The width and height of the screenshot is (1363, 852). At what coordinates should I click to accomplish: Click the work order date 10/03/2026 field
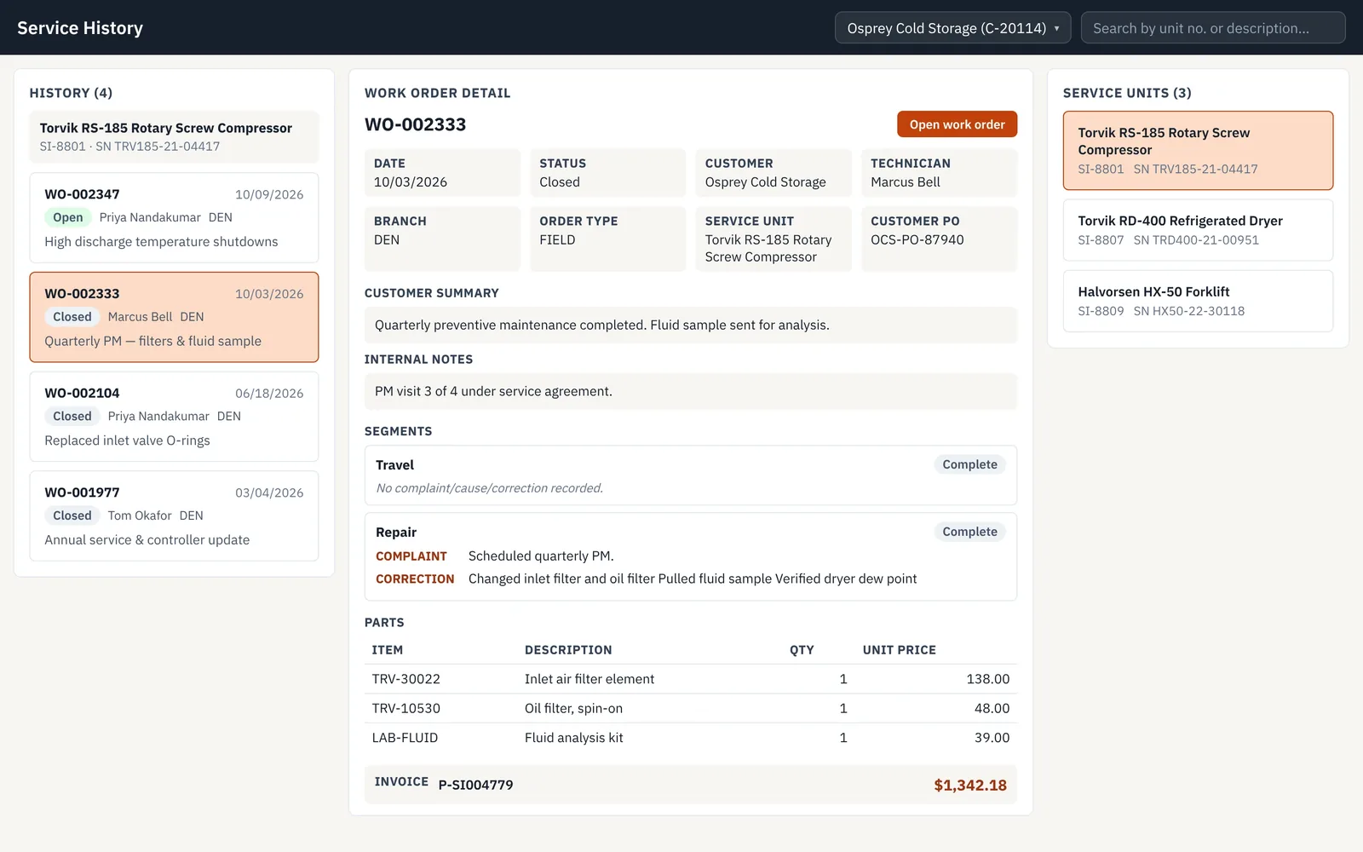(442, 173)
